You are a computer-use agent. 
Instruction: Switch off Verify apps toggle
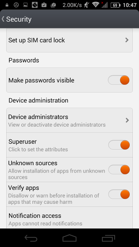point(119,195)
